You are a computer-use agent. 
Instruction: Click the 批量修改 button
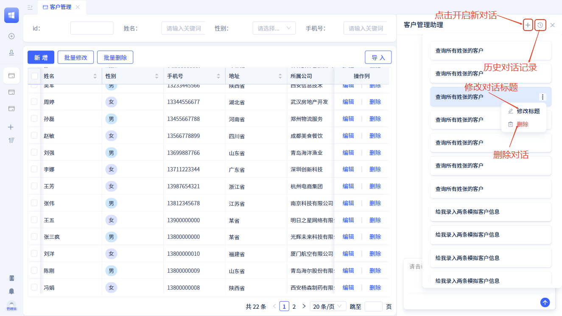75,58
